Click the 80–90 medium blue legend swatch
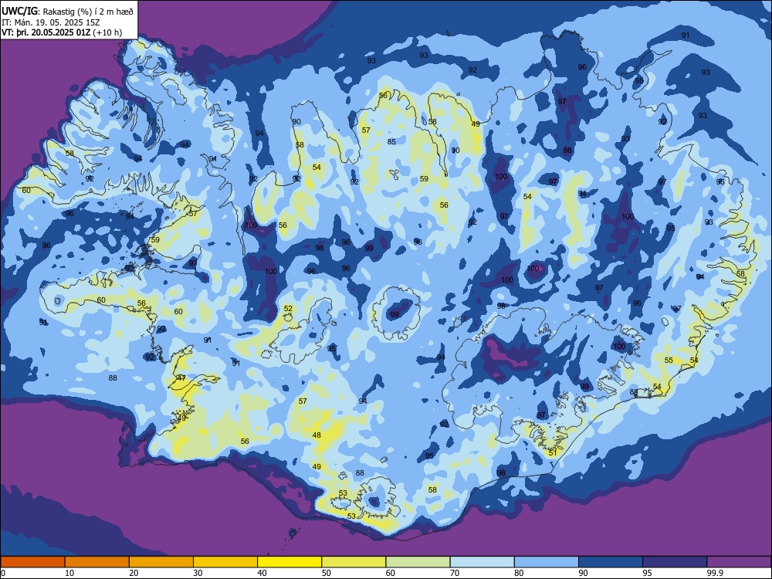The height and width of the screenshot is (579, 772). [547, 562]
